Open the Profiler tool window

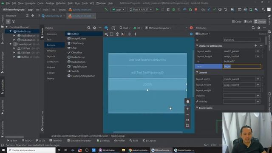click(x=119, y=141)
